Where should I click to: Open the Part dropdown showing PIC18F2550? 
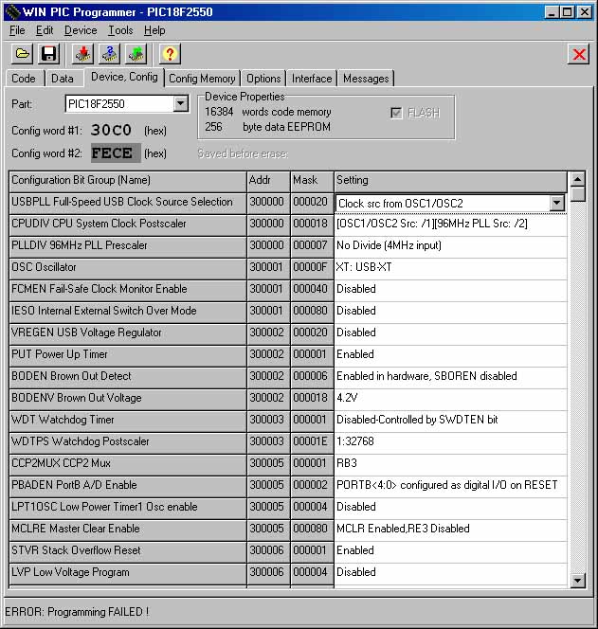(181, 104)
